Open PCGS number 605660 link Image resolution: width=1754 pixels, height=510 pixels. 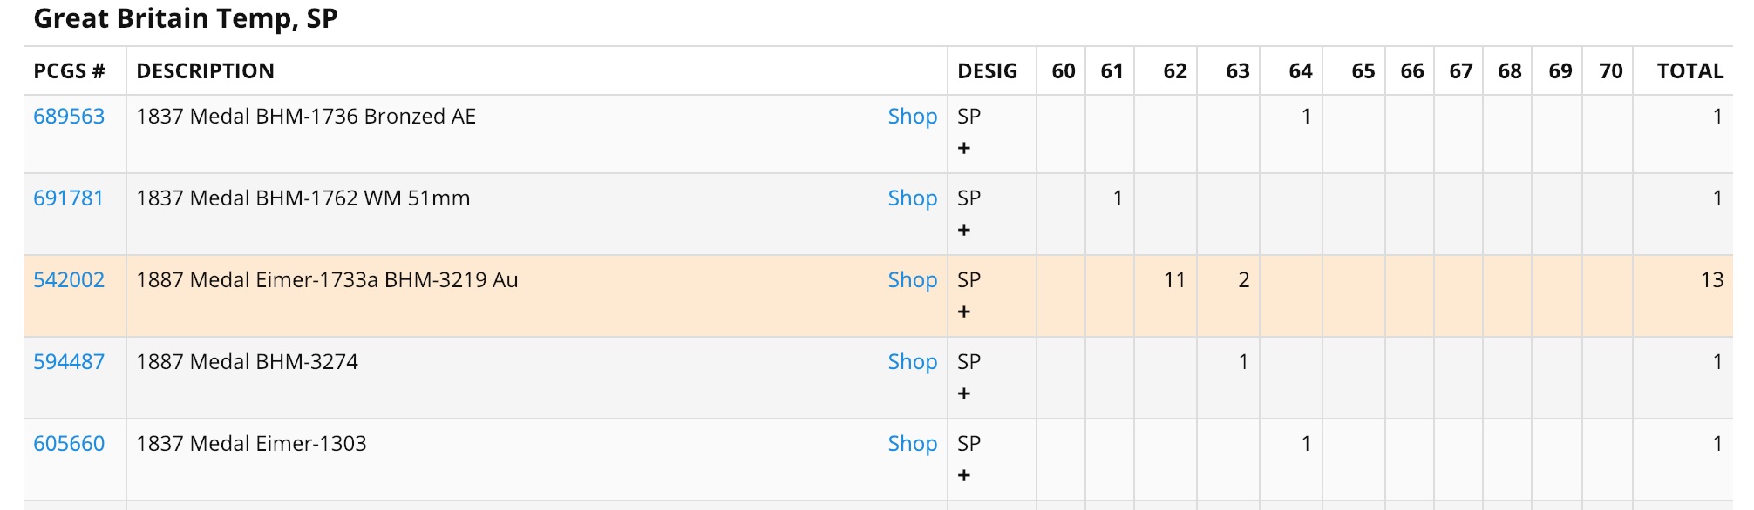(69, 444)
